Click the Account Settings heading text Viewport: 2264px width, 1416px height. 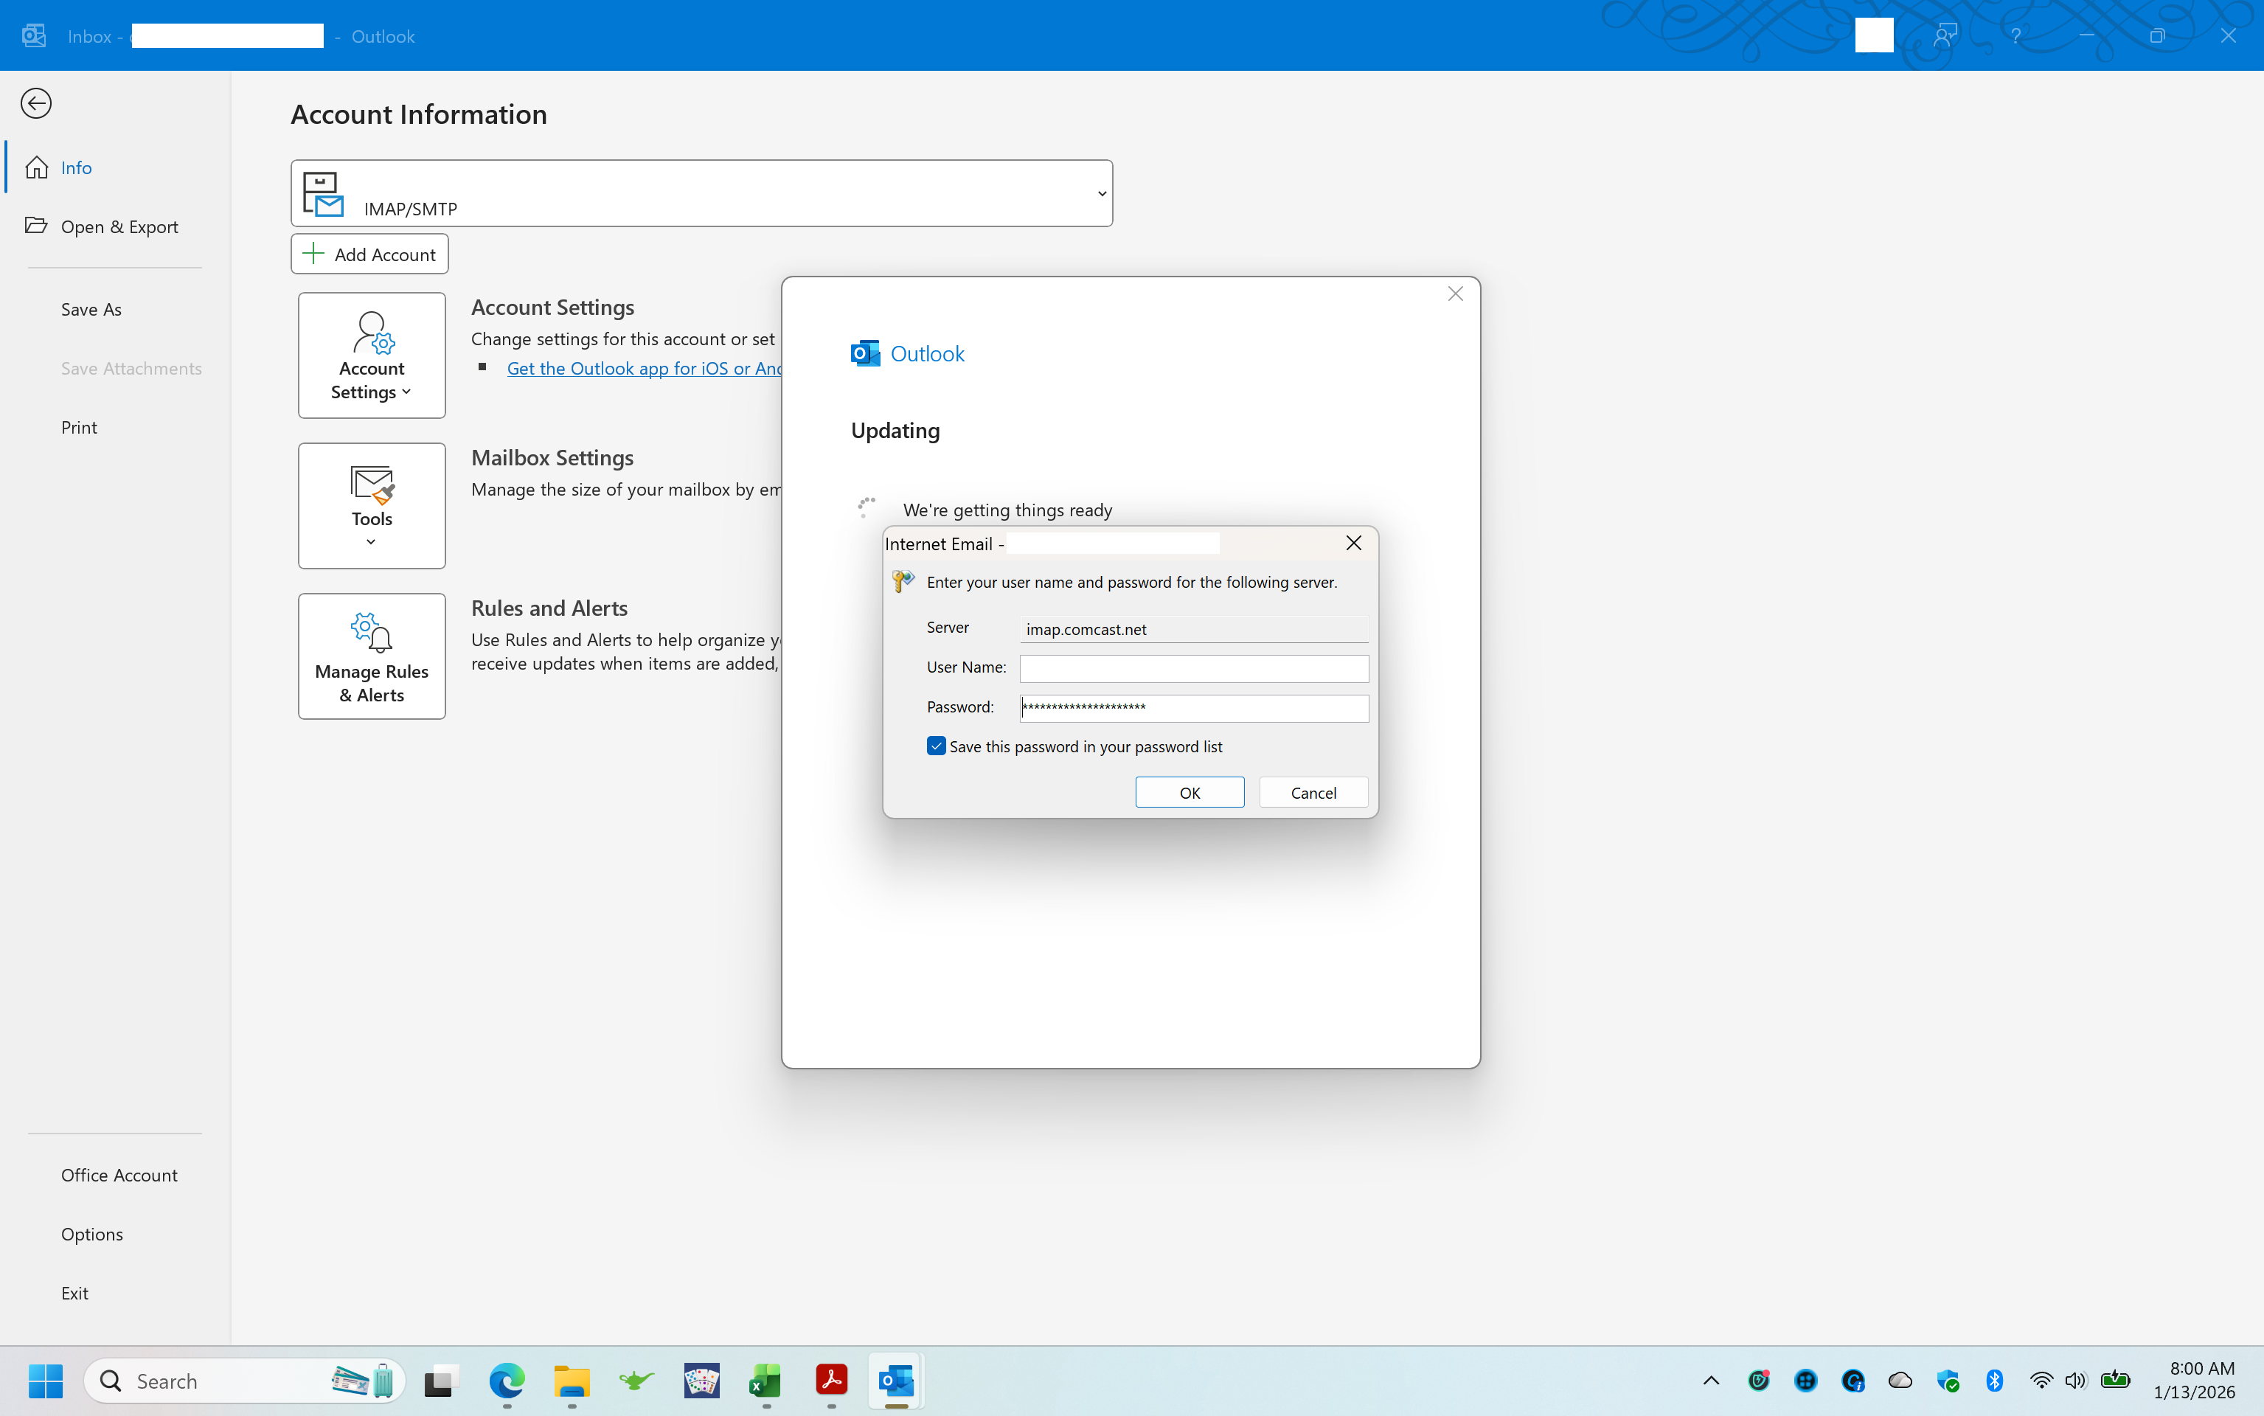552,308
